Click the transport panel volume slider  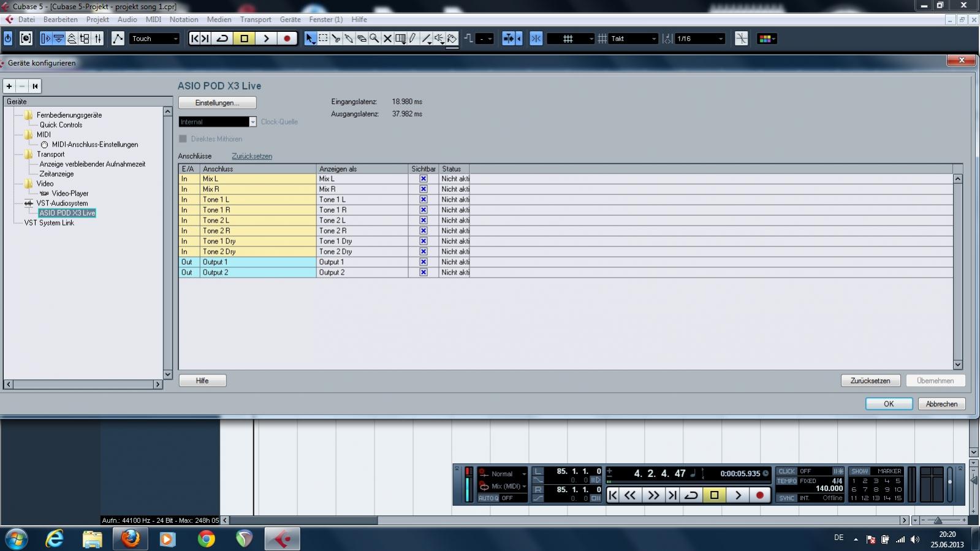click(x=950, y=484)
